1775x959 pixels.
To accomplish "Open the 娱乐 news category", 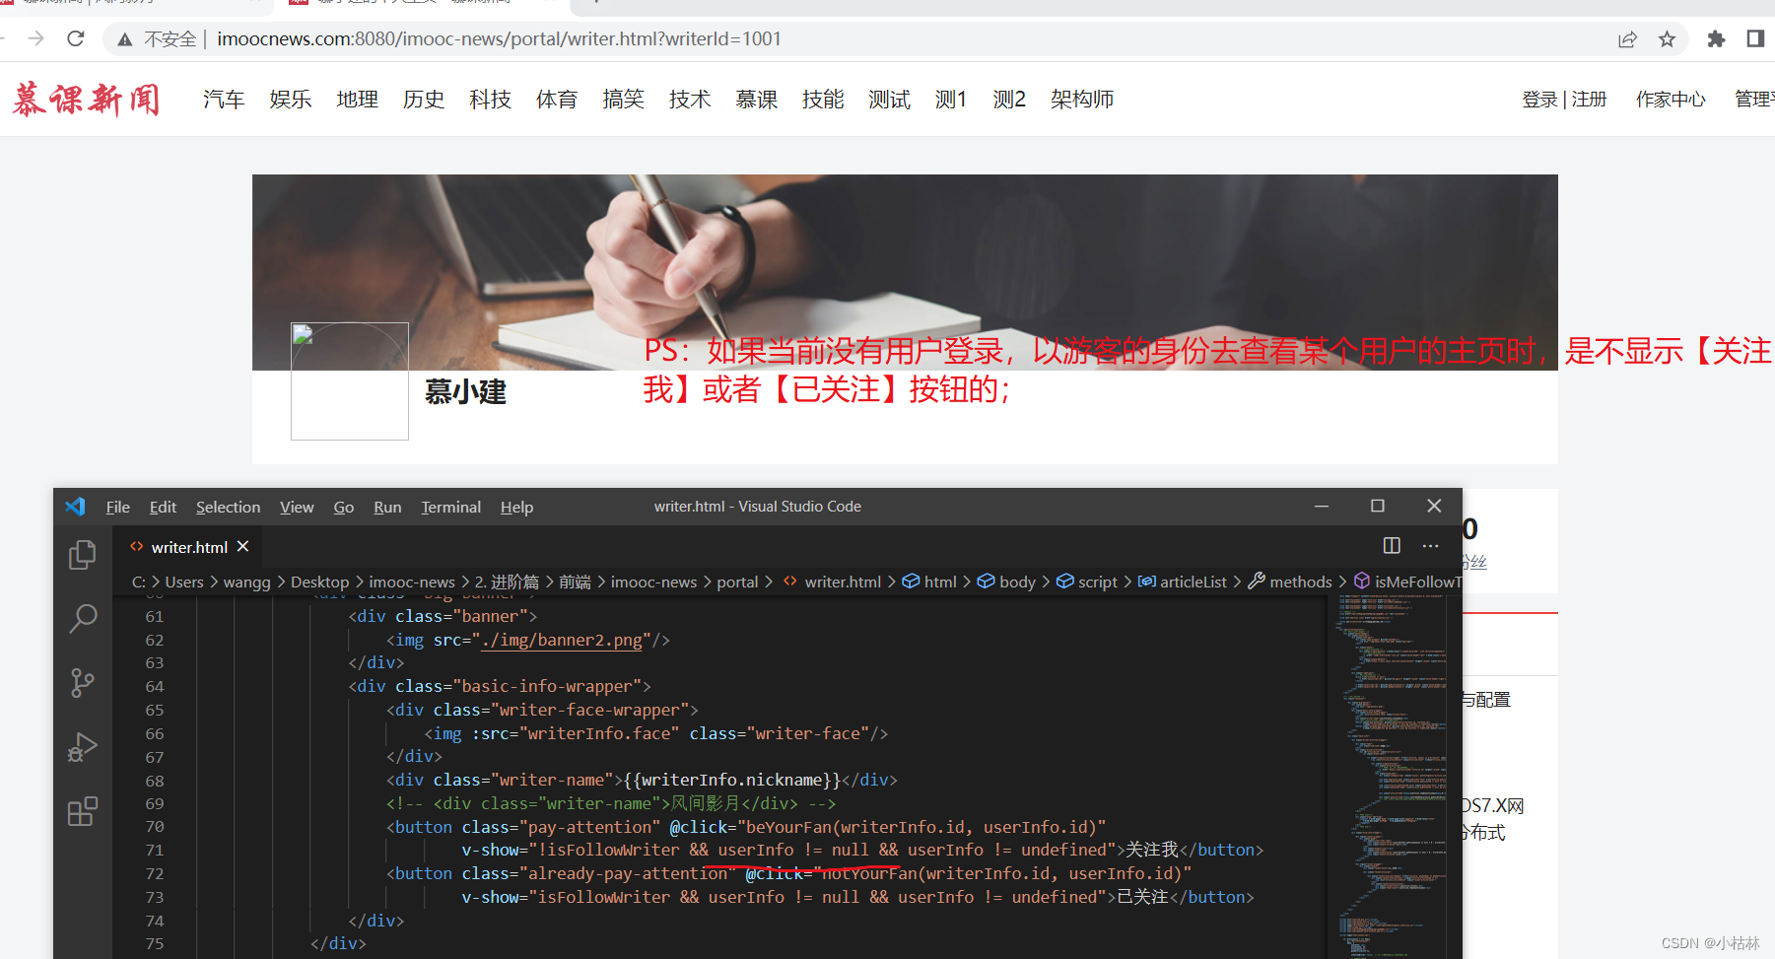I will (x=291, y=100).
